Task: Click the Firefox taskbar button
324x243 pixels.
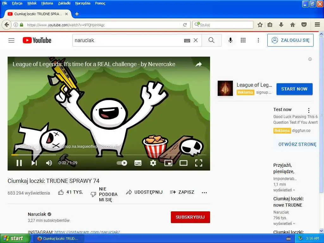Action: [59, 239]
